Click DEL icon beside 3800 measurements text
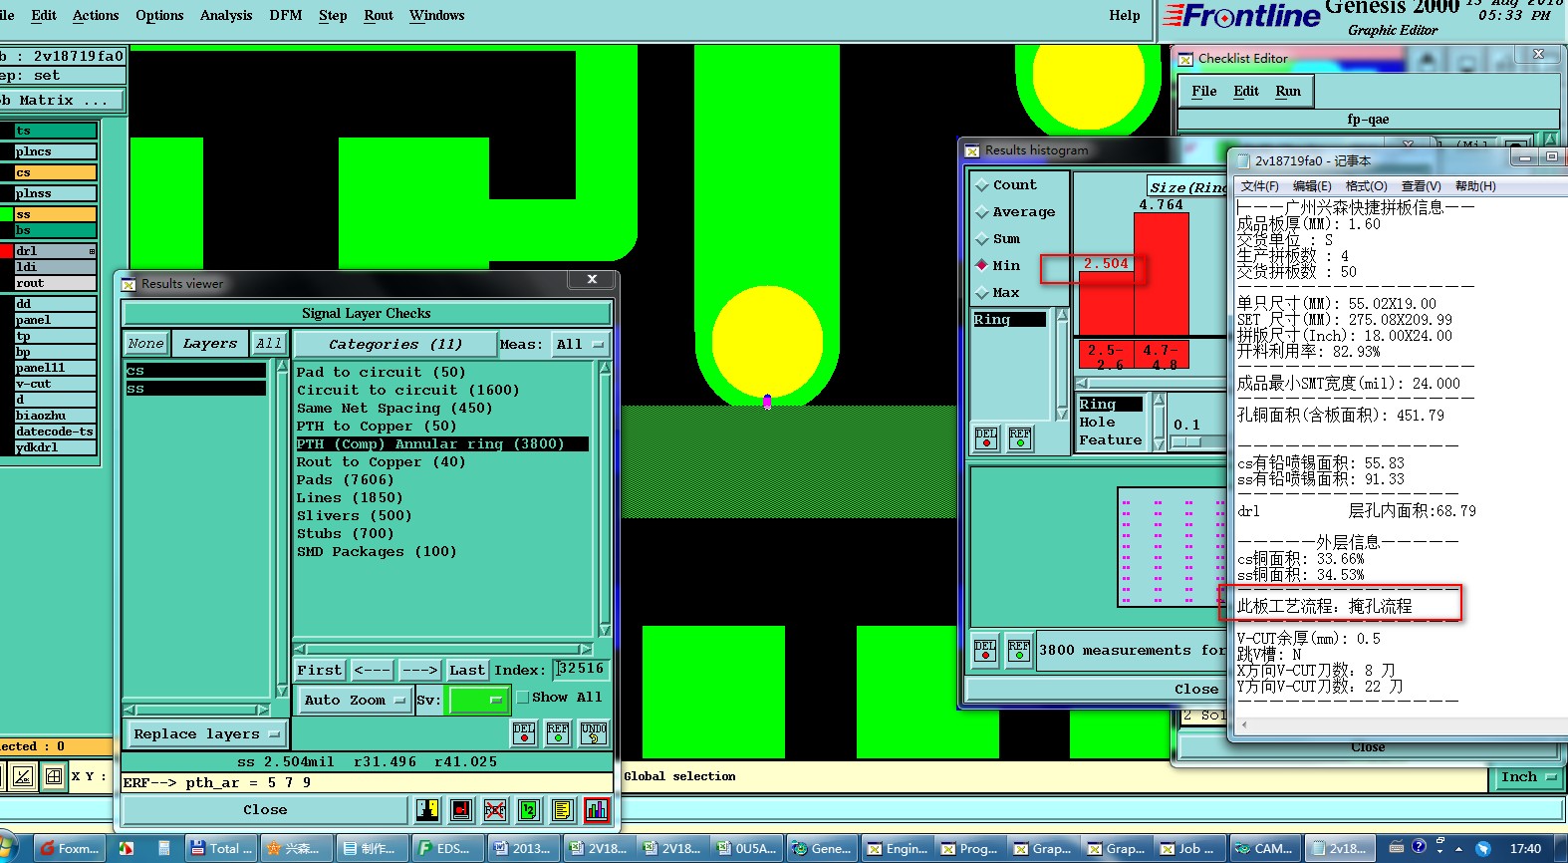Viewport: 1568px width, 863px height. pos(985,651)
